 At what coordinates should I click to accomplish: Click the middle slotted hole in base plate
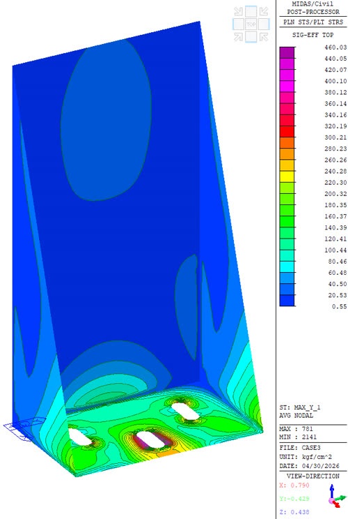click(x=150, y=440)
